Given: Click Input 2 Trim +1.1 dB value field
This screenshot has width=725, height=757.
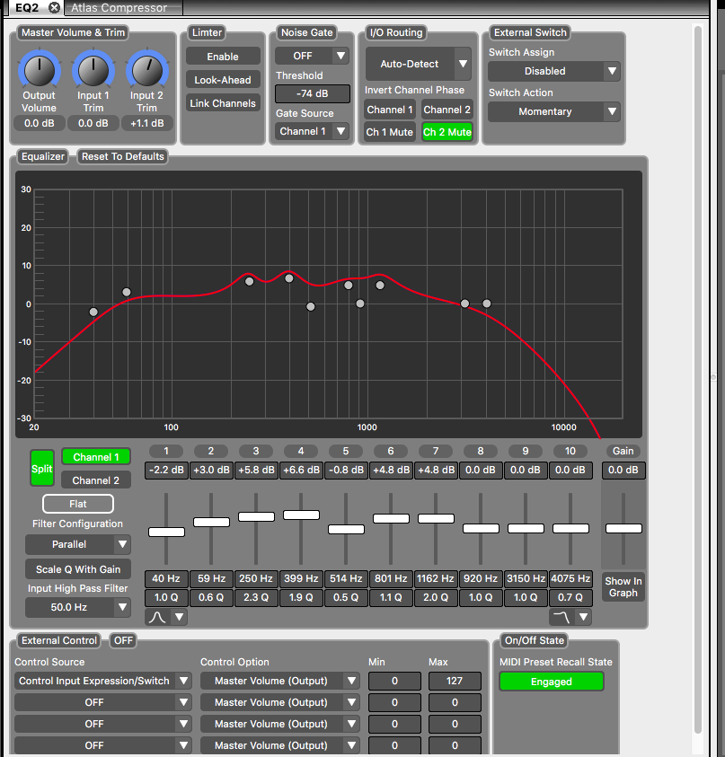Looking at the screenshot, I should 146,123.
